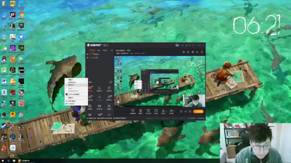Viewport: 291px width, 163px height.
Task: Edit the stream category pill with pencil icon
Action: [122, 53]
